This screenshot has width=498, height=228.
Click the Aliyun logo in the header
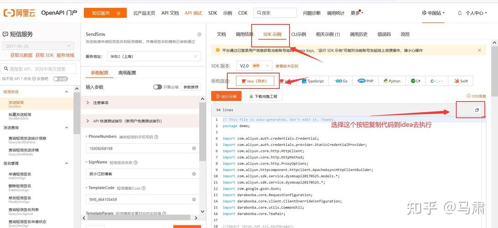tap(19, 13)
